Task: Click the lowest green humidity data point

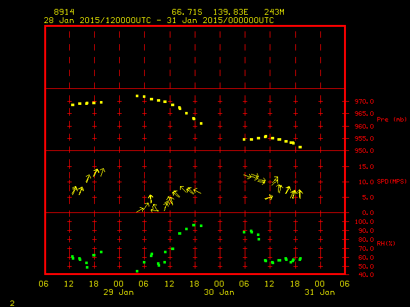Action: 137,271
